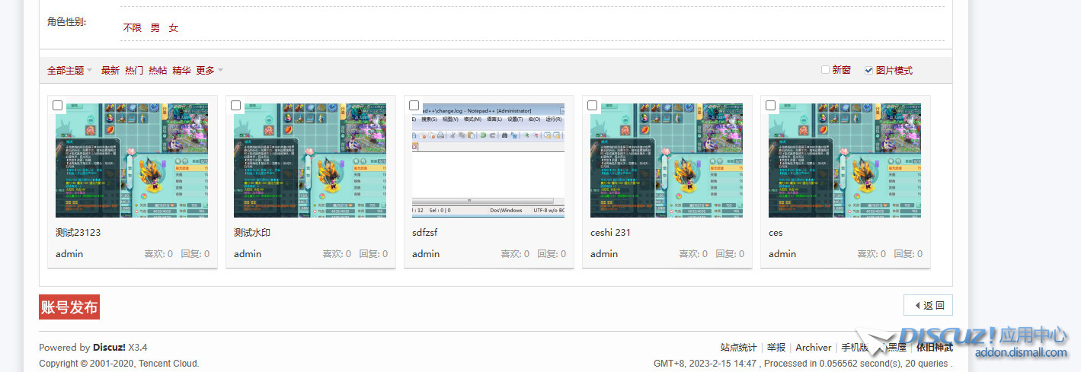Switch to the 精华 filter tab

click(181, 70)
